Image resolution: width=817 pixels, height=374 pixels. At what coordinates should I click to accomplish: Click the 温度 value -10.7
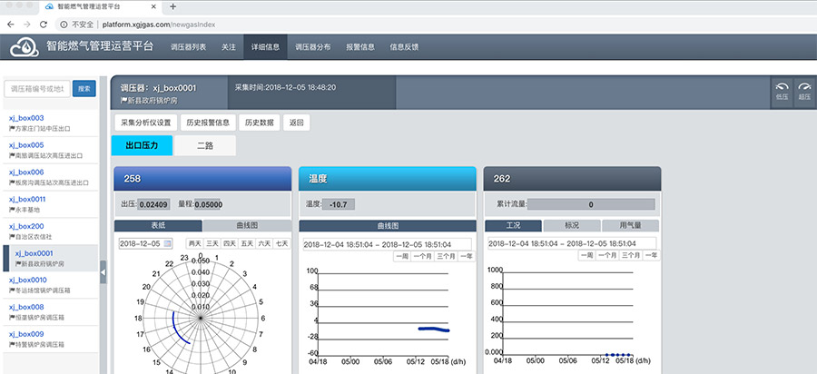[x=339, y=205]
